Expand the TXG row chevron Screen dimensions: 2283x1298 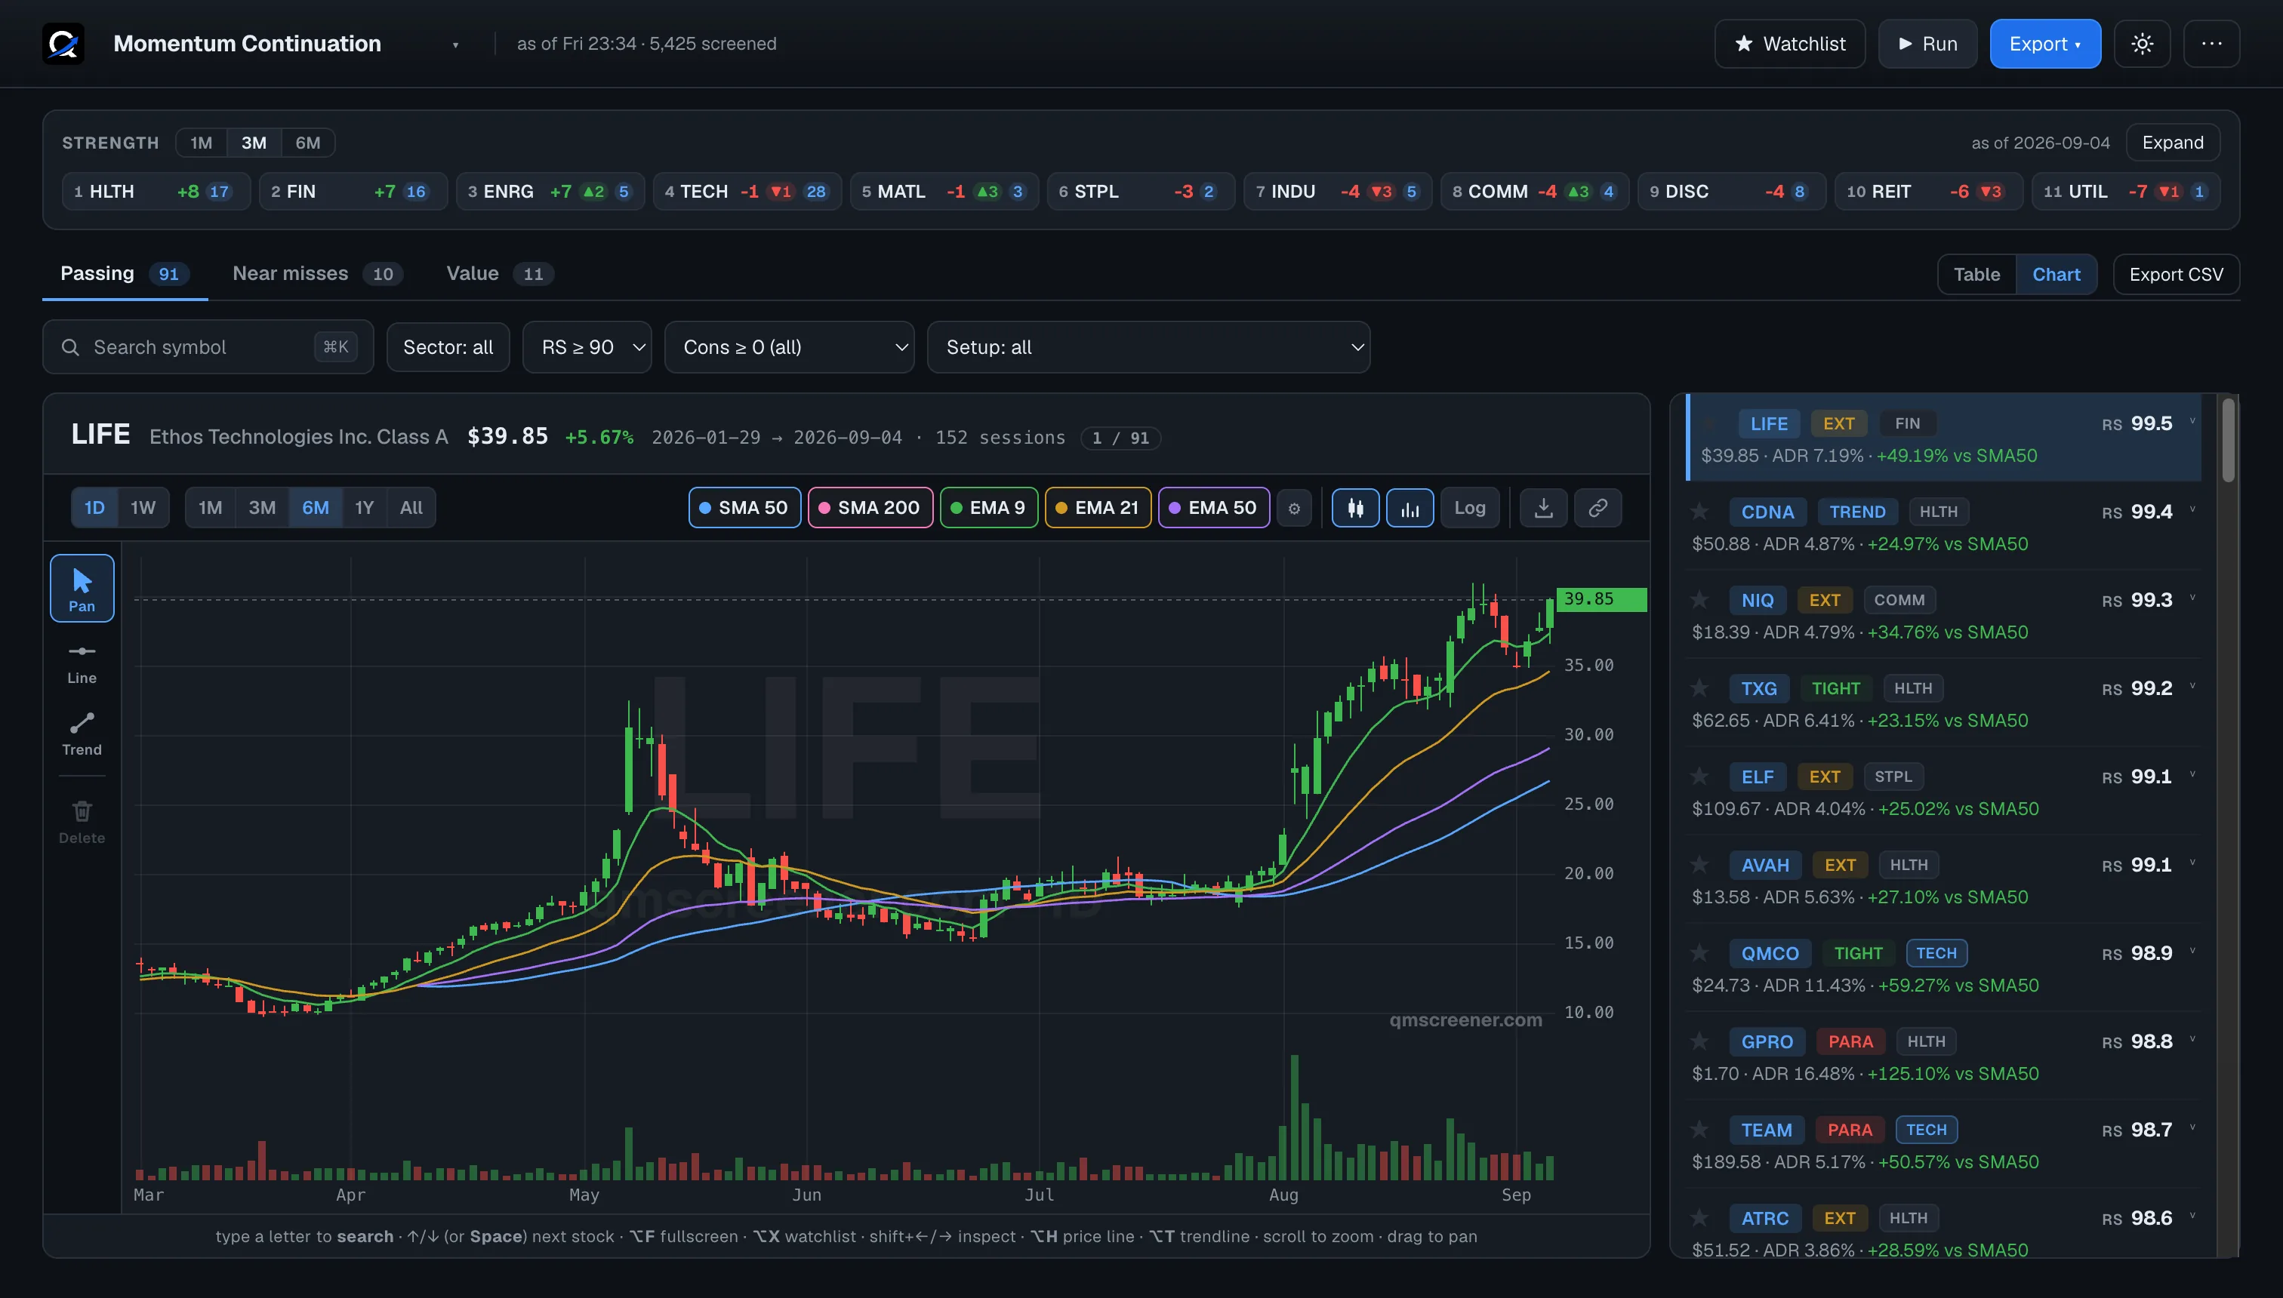[x=2192, y=687]
